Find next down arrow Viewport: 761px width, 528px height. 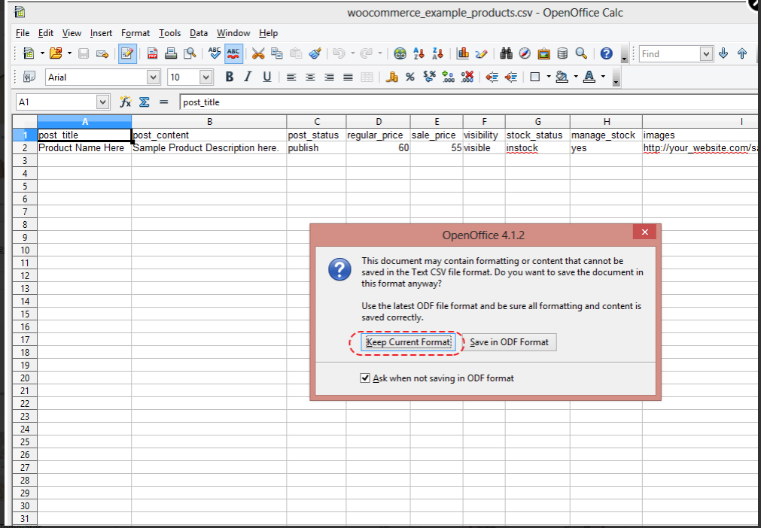[723, 54]
